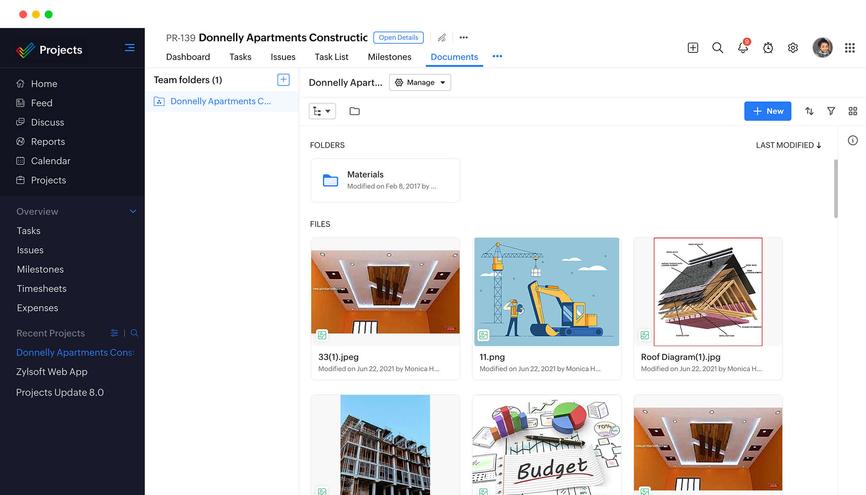
Task: Click the sort arrows icon
Action: click(809, 111)
